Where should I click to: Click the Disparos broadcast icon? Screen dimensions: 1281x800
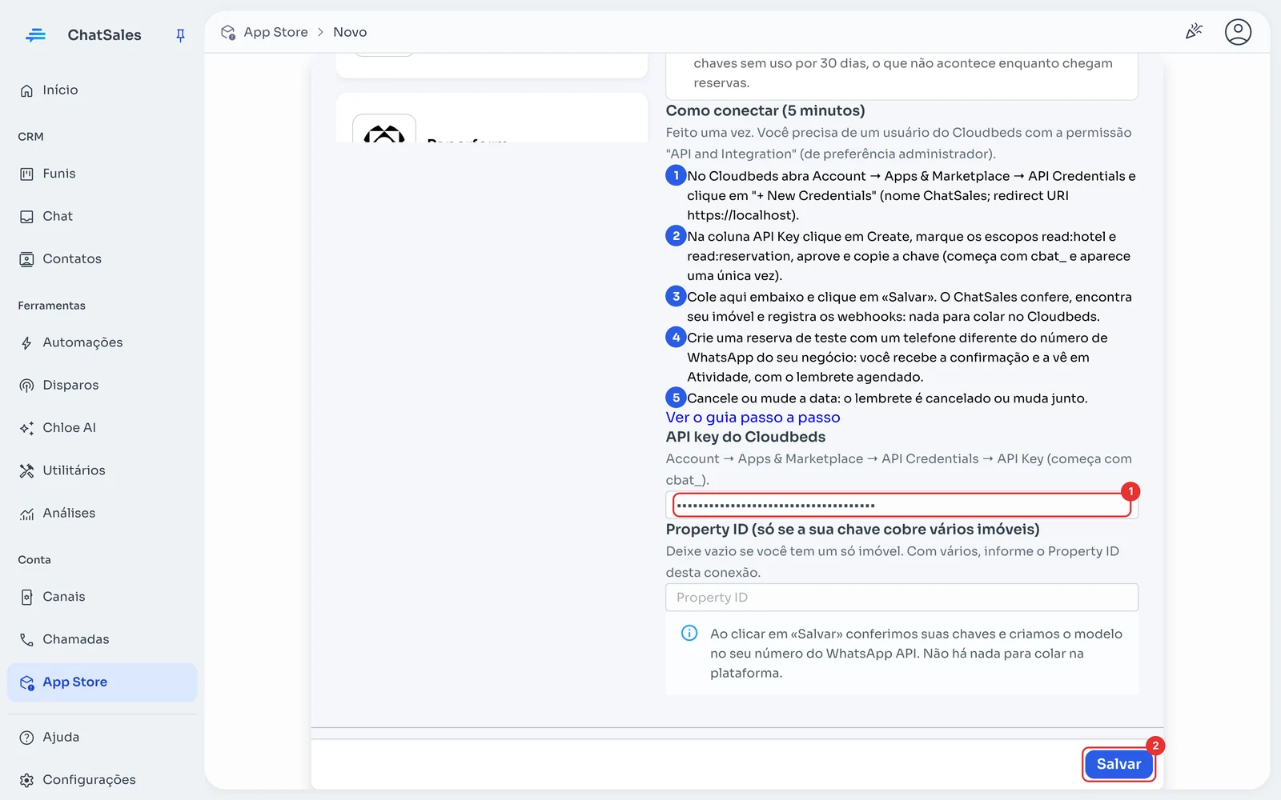26,386
